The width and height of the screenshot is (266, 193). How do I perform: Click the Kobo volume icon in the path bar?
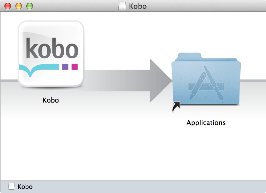point(11,187)
